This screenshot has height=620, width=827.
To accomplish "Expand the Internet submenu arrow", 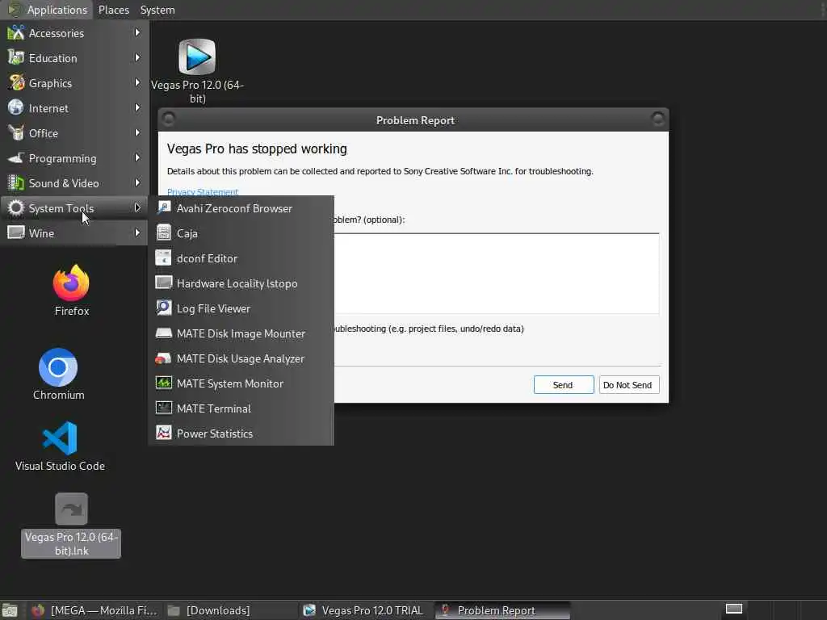I will click(x=137, y=107).
